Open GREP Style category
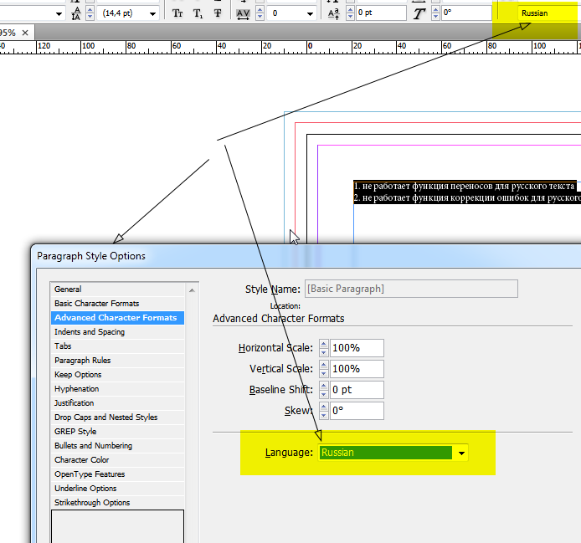Screen dimensions: 581x543 tap(117, 432)
